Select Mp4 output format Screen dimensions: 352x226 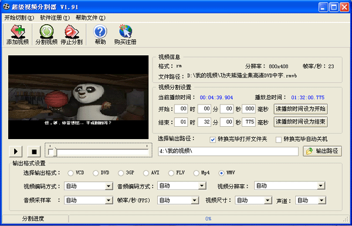click(x=196, y=173)
